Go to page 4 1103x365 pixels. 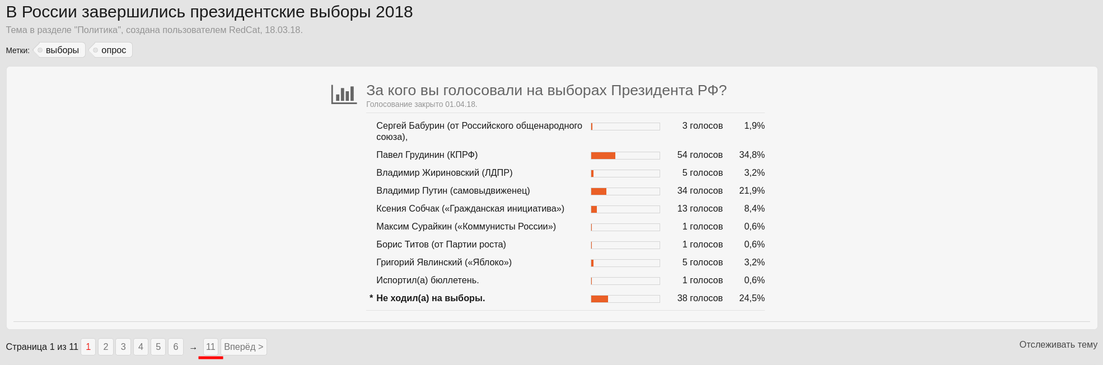click(x=141, y=347)
